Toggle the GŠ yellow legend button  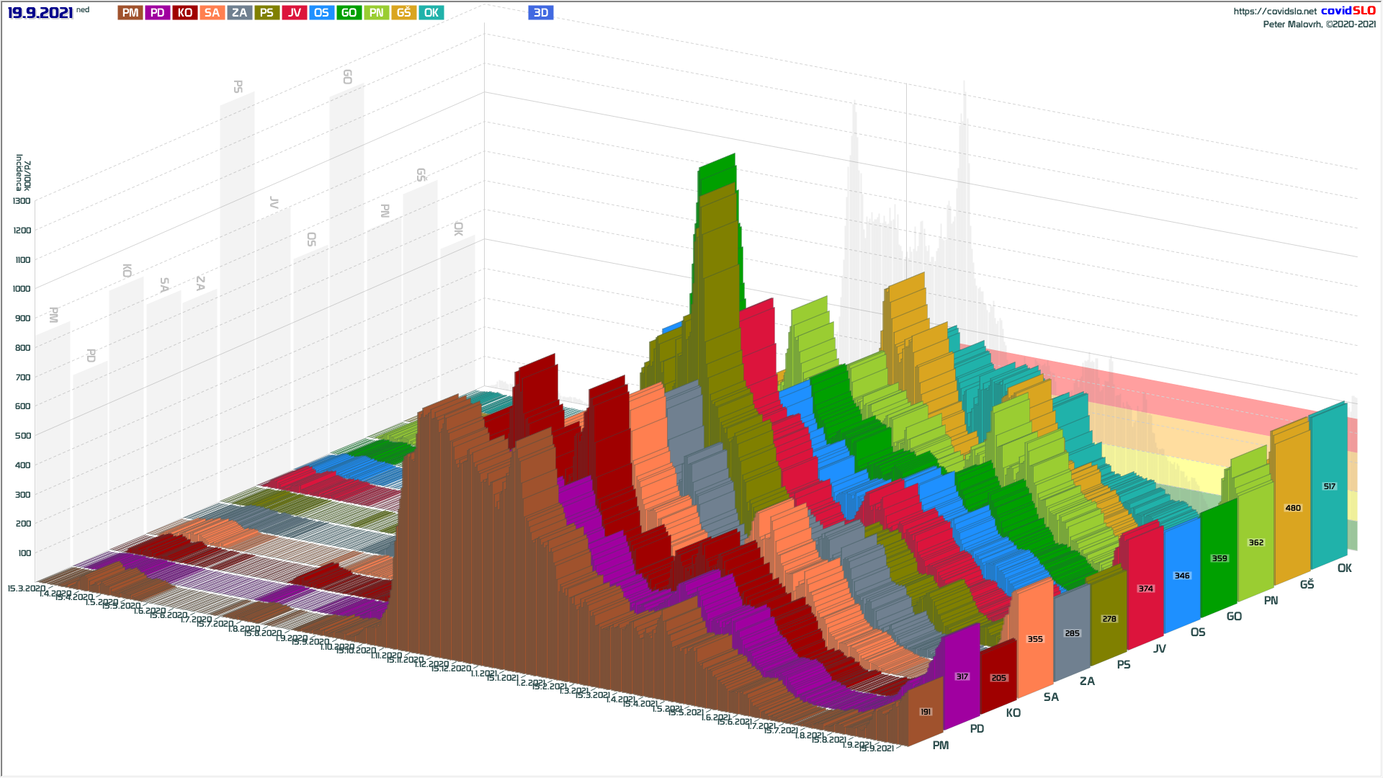pyautogui.click(x=403, y=13)
